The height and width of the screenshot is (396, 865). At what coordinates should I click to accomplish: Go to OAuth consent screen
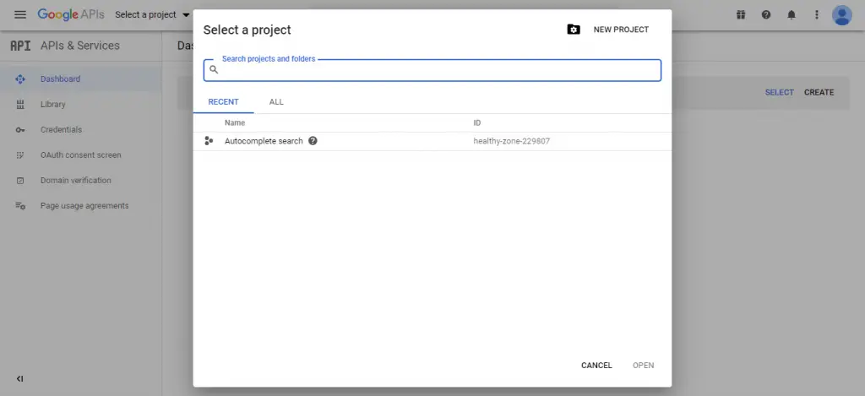(x=80, y=155)
